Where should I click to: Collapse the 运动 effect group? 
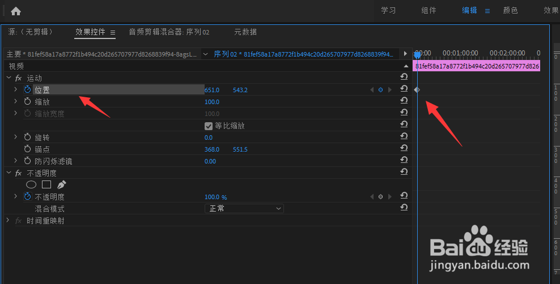[9, 78]
